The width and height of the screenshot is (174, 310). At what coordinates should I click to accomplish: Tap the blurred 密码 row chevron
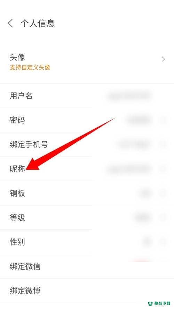pos(164,120)
